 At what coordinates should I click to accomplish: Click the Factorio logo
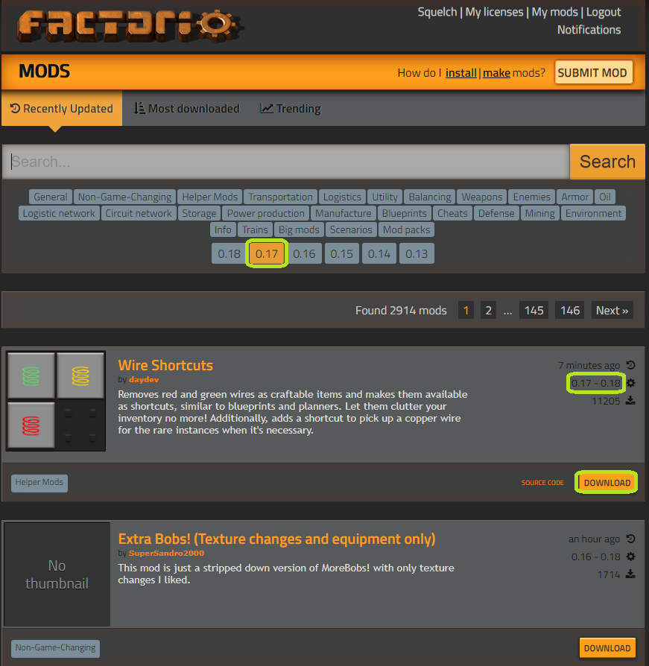[x=130, y=26]
